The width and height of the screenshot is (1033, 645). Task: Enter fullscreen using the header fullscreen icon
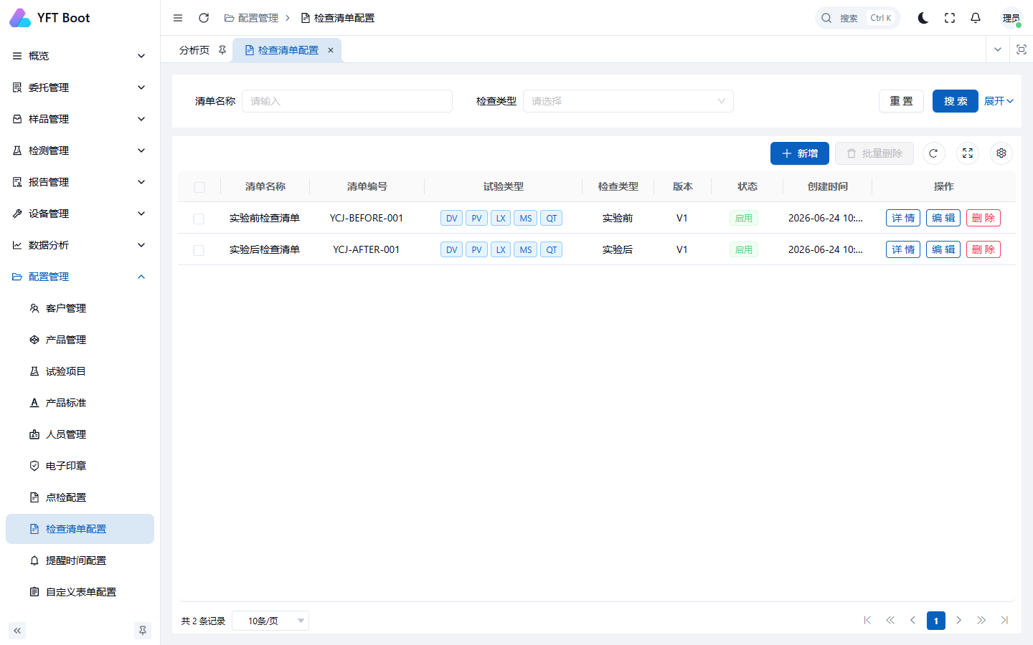coord(950,18)
